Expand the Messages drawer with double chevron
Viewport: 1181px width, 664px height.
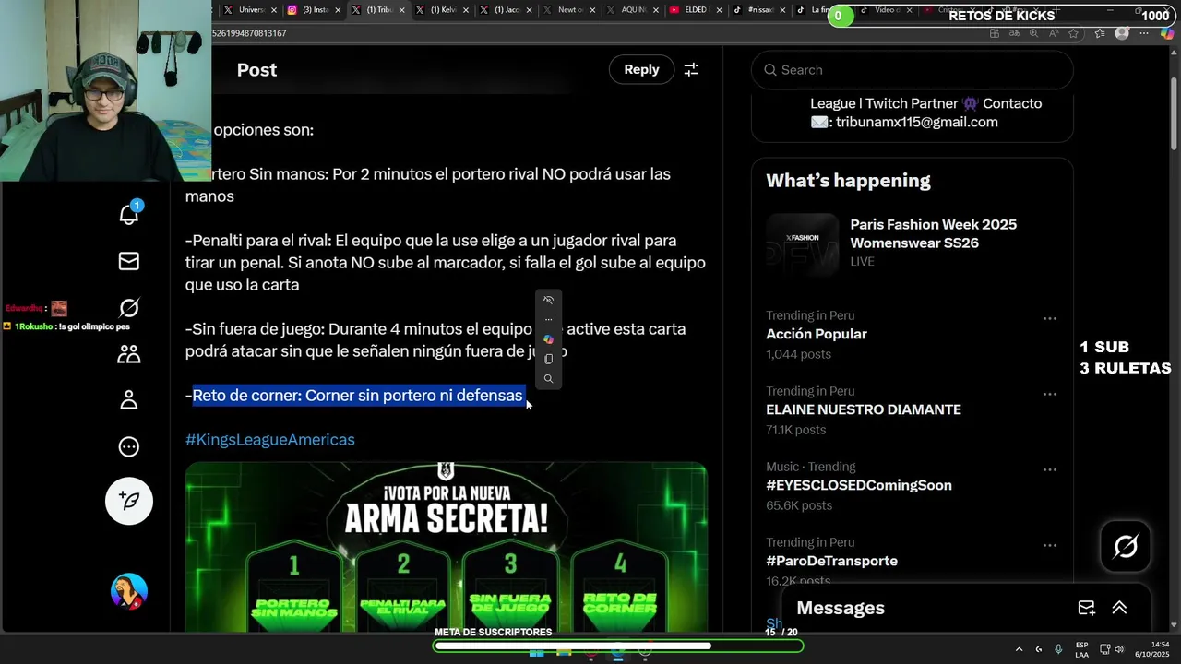point(1119,608)
